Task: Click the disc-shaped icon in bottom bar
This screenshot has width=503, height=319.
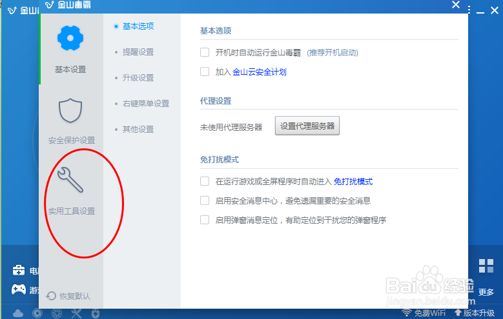Action: 37,313
